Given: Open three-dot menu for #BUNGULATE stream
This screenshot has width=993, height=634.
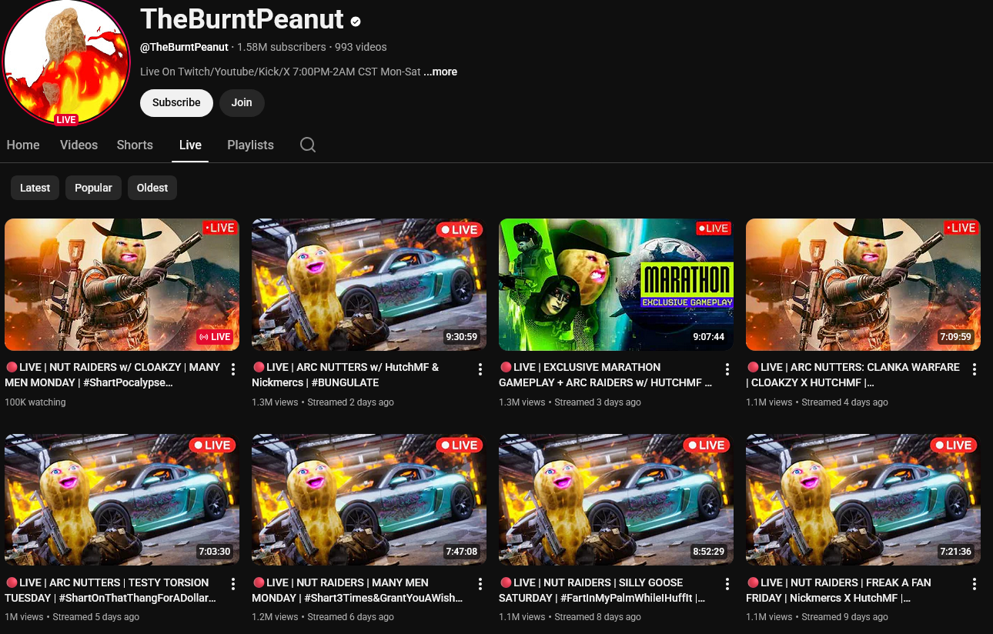Looking at the screenshot, I should tap(480, 369).
